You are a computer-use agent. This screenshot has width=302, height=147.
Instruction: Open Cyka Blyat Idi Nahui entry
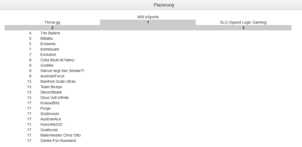coord(57,60)
